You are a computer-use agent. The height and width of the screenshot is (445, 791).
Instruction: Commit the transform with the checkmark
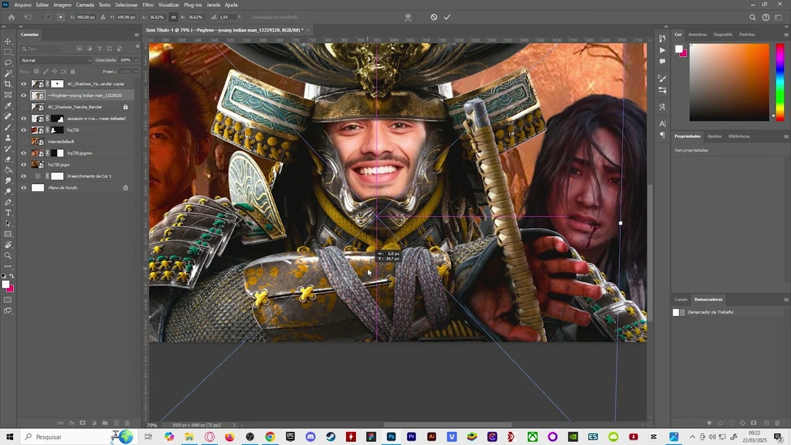pos(447,17)
